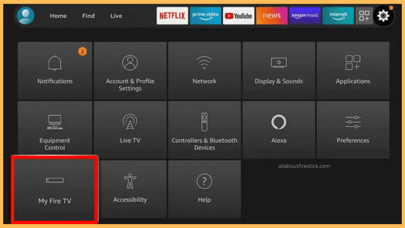The height and width of the screenshot is (228, 405).
Task: Open the Netflix app shortcut
Action: [172, 16]
